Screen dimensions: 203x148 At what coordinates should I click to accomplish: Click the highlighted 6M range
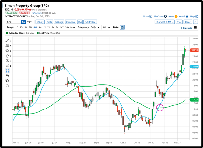[35, 27]
